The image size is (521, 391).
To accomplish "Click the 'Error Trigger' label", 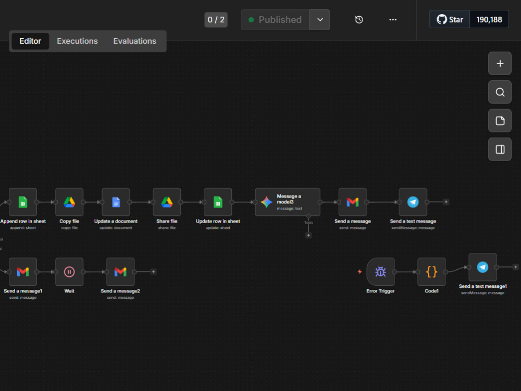I will [x=380, y=291].
